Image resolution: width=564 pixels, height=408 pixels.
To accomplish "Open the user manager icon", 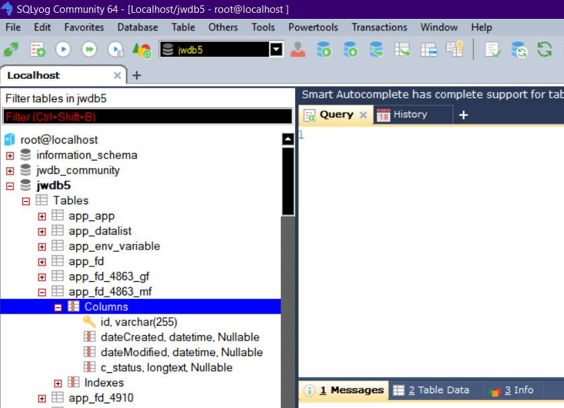I will pos(298,49).
